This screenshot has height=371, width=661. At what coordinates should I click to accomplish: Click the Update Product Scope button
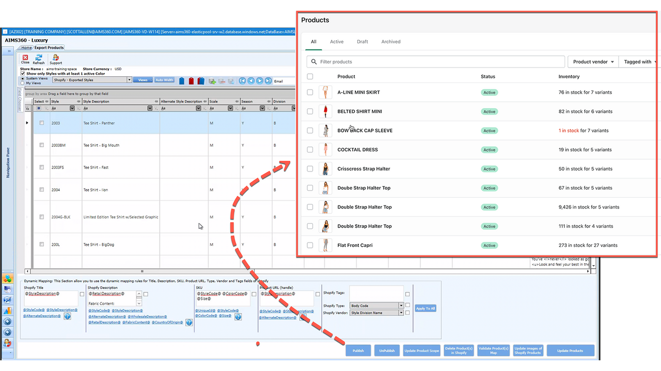pyautogui.click(x=421, y=350)
